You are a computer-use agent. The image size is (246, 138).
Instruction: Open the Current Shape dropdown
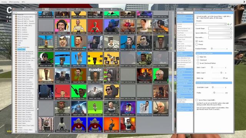pos(220,28)
